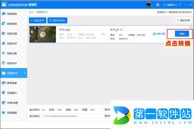
Task: Click the 添加文件 button
Action: [38, 20]
